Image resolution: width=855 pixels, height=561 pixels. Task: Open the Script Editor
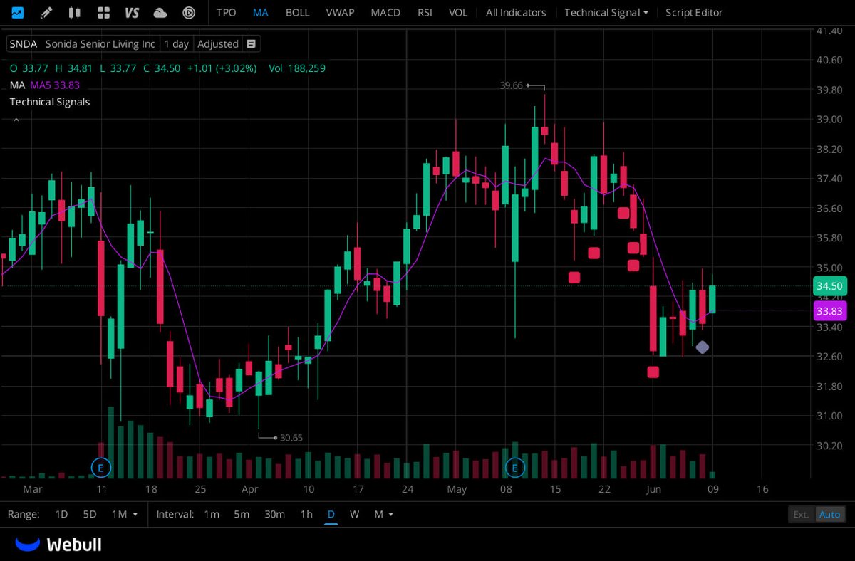694,12
